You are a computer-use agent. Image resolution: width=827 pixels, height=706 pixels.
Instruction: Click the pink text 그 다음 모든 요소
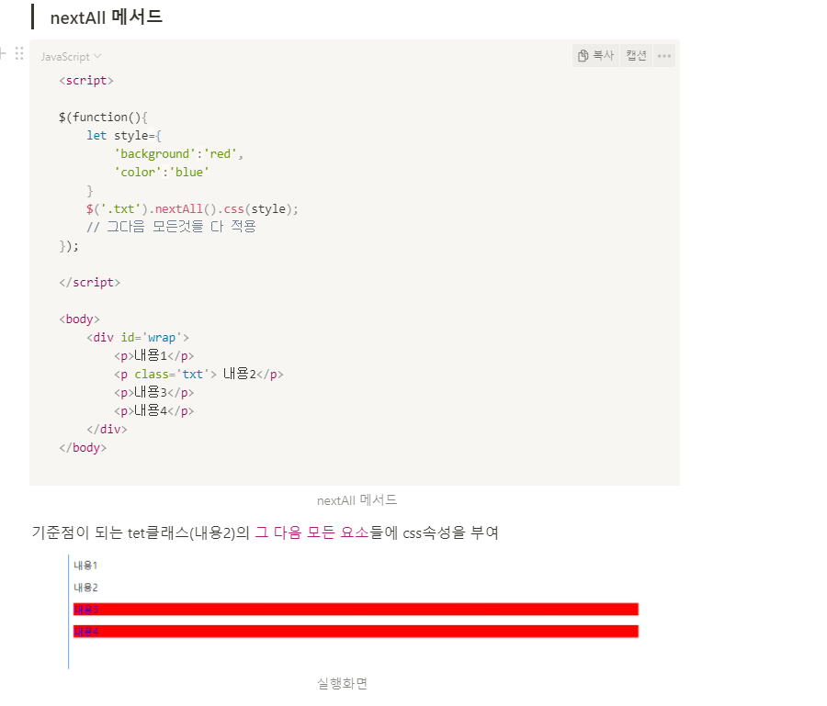tap(312, 532)
